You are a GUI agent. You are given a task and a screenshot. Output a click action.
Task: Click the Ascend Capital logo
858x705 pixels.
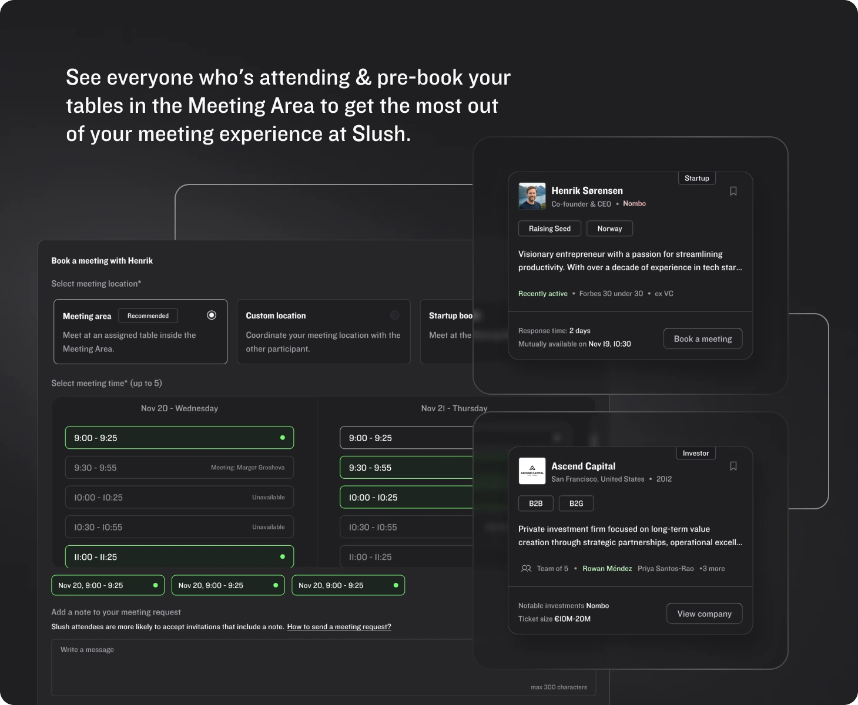click(x=532, y=471)
